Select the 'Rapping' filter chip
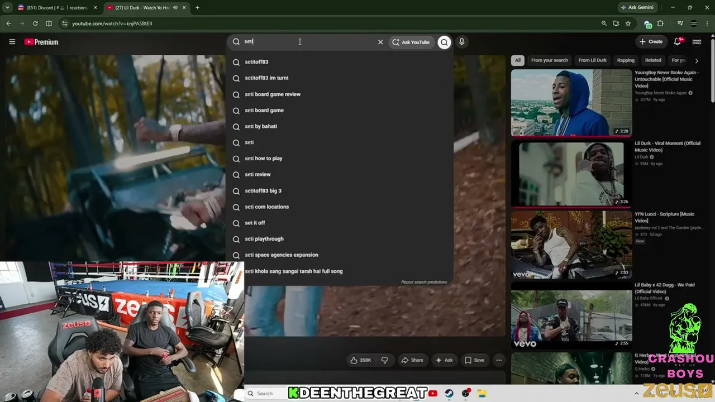The height and width of the screenshot is (402, 715). click(x=626, y=60)
